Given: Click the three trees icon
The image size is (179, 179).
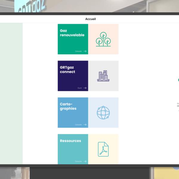Looking at the screenshot, I should pos(103,39).
